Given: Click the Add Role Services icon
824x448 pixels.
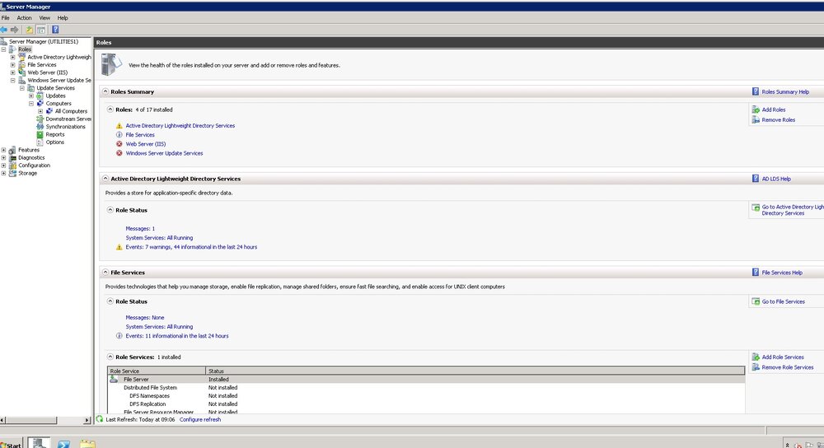Looking at the screenshot, I should coord(756,357).
